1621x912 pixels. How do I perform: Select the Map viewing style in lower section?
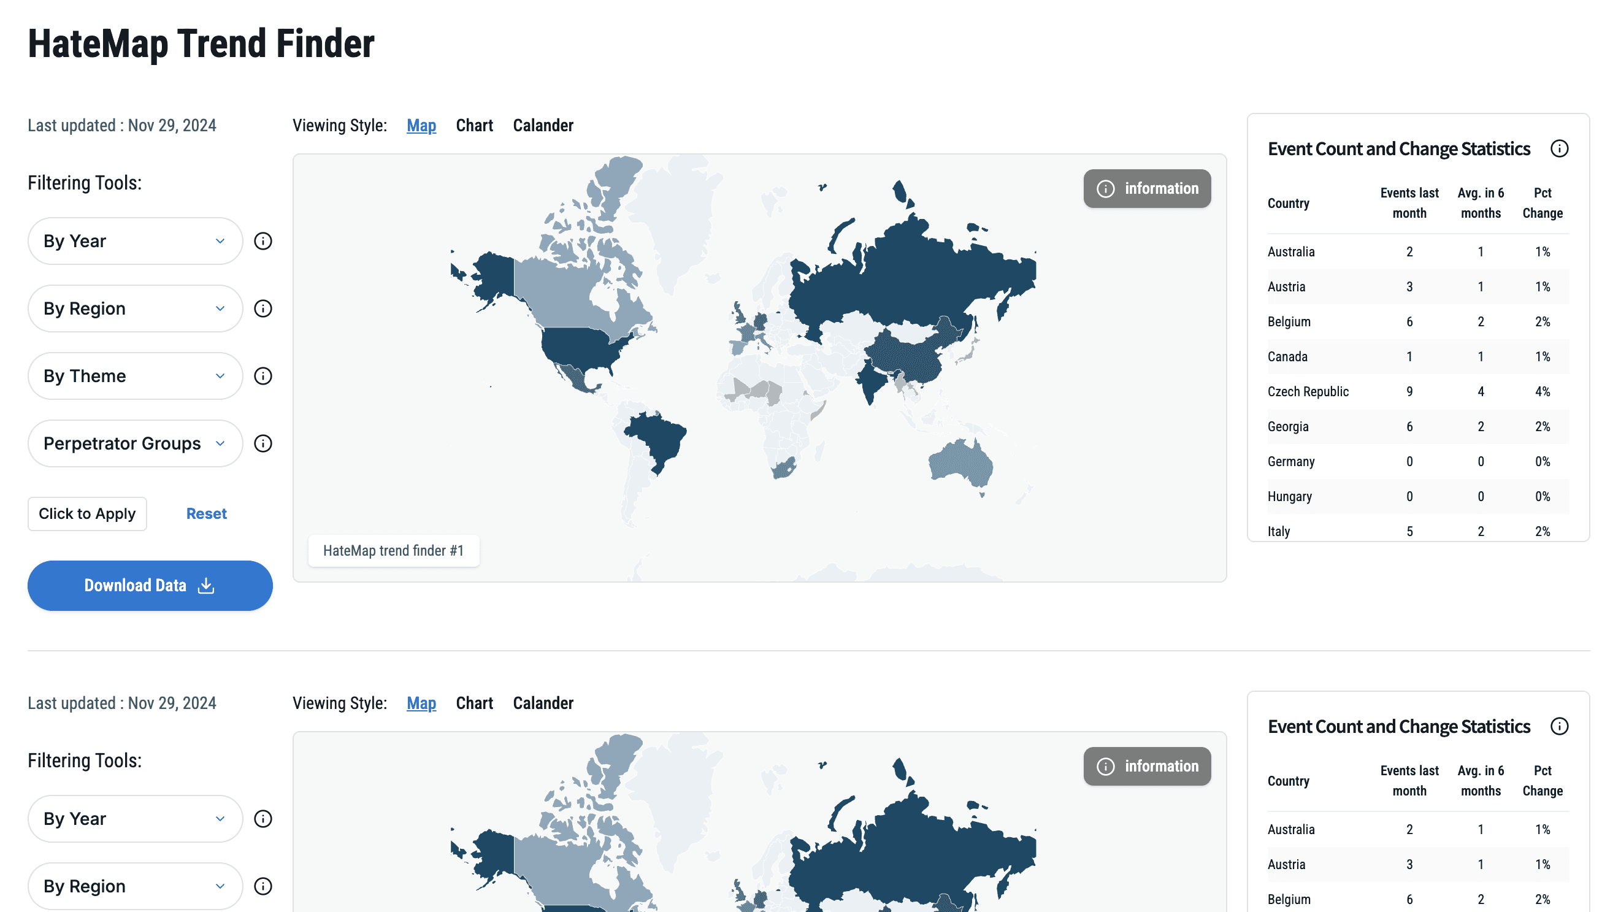421,703
